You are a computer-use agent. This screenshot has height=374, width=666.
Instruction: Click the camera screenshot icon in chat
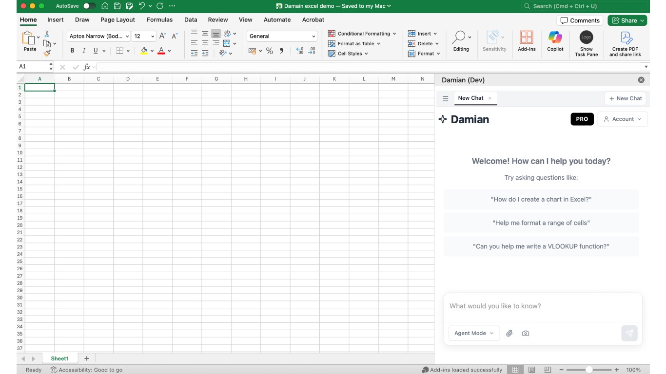coord(526,333)
